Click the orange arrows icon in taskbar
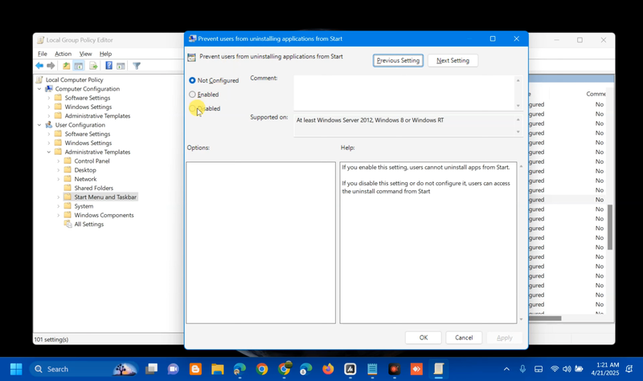Screen dimensions: 643x381 pos(416,369)
